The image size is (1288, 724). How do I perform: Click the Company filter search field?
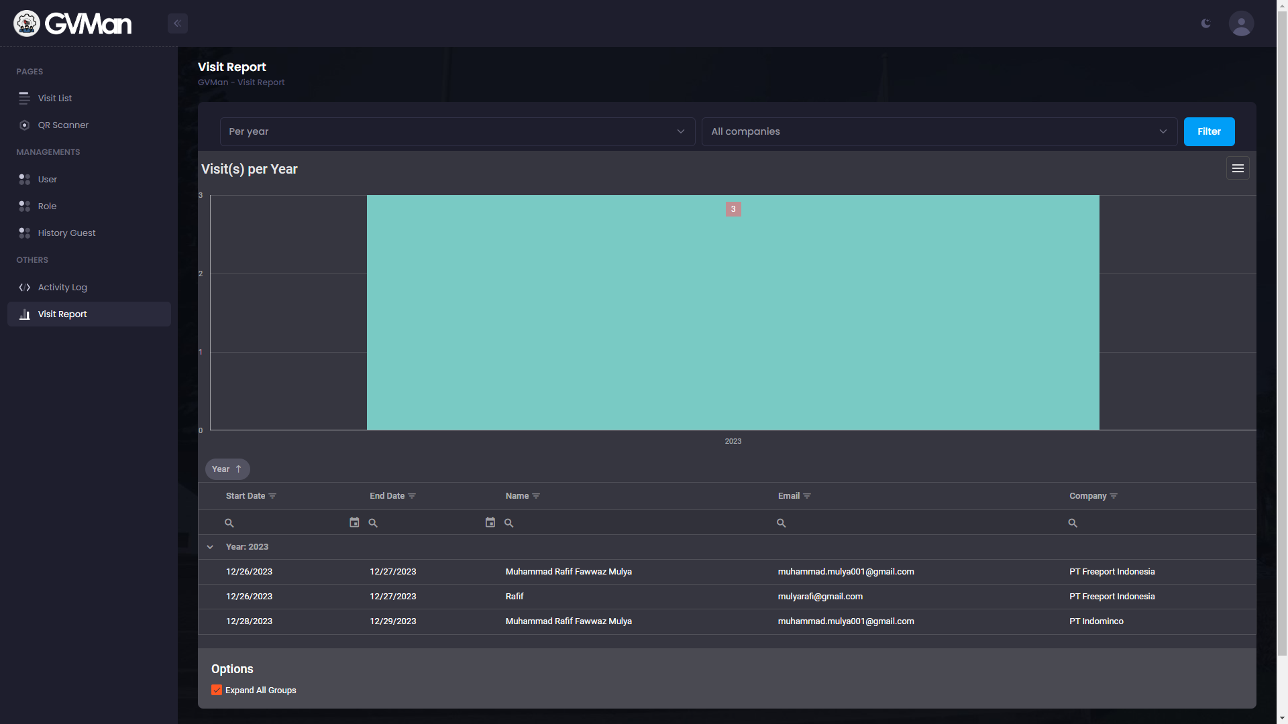(x=1159, y=523)
